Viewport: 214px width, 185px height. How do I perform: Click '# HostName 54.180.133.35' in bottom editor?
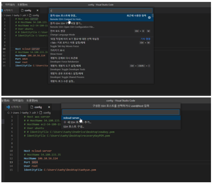[42, 155]
